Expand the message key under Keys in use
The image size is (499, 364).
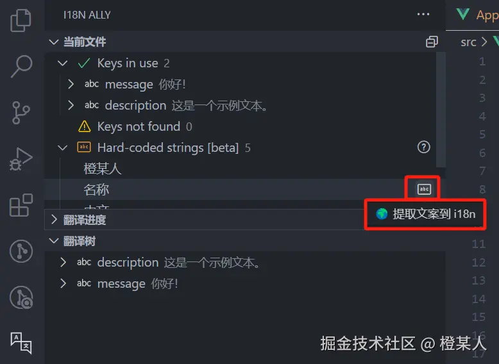(x=71, y=84)
